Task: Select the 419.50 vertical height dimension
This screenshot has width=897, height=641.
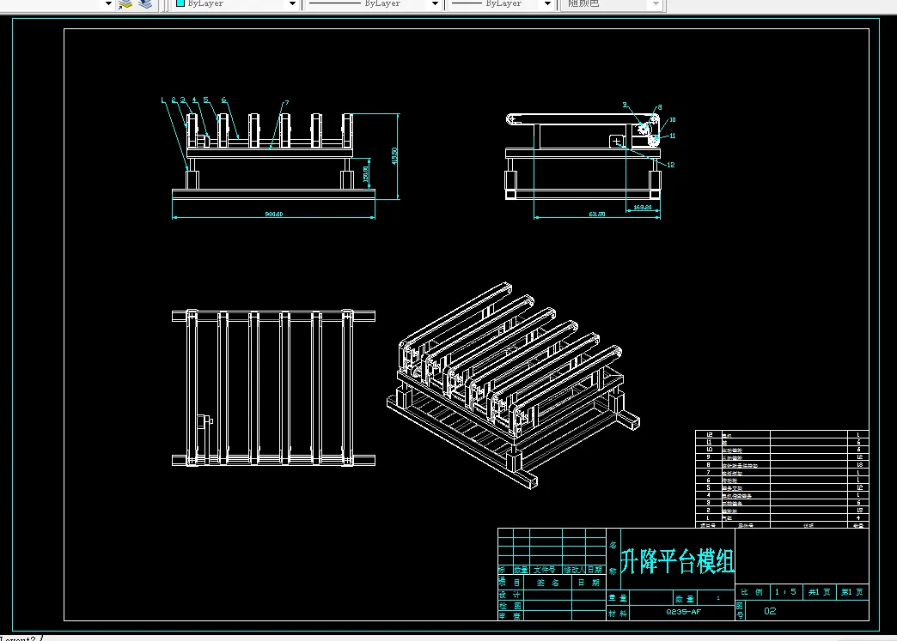Action: (394, 156)
